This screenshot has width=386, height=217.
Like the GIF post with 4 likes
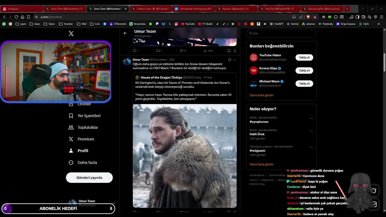pos(183,51)
